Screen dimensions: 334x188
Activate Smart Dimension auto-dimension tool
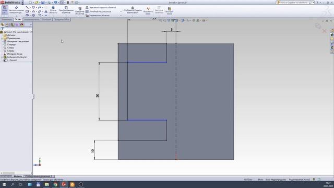(16, 10)
